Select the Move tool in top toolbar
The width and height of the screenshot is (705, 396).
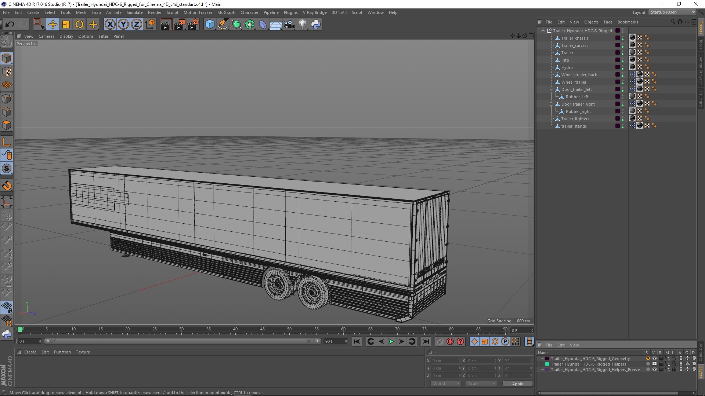pos(53,25)
